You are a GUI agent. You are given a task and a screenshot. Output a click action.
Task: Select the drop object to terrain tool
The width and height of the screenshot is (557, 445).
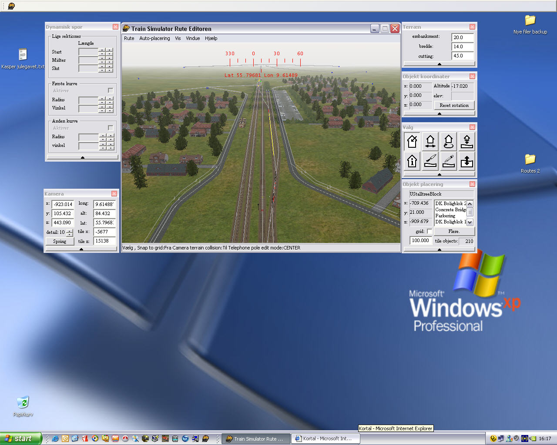pyautogui.click(x=466, y=141)
